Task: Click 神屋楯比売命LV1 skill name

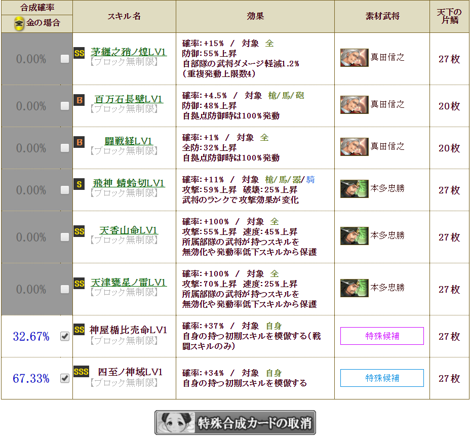Action: (128, 330)
